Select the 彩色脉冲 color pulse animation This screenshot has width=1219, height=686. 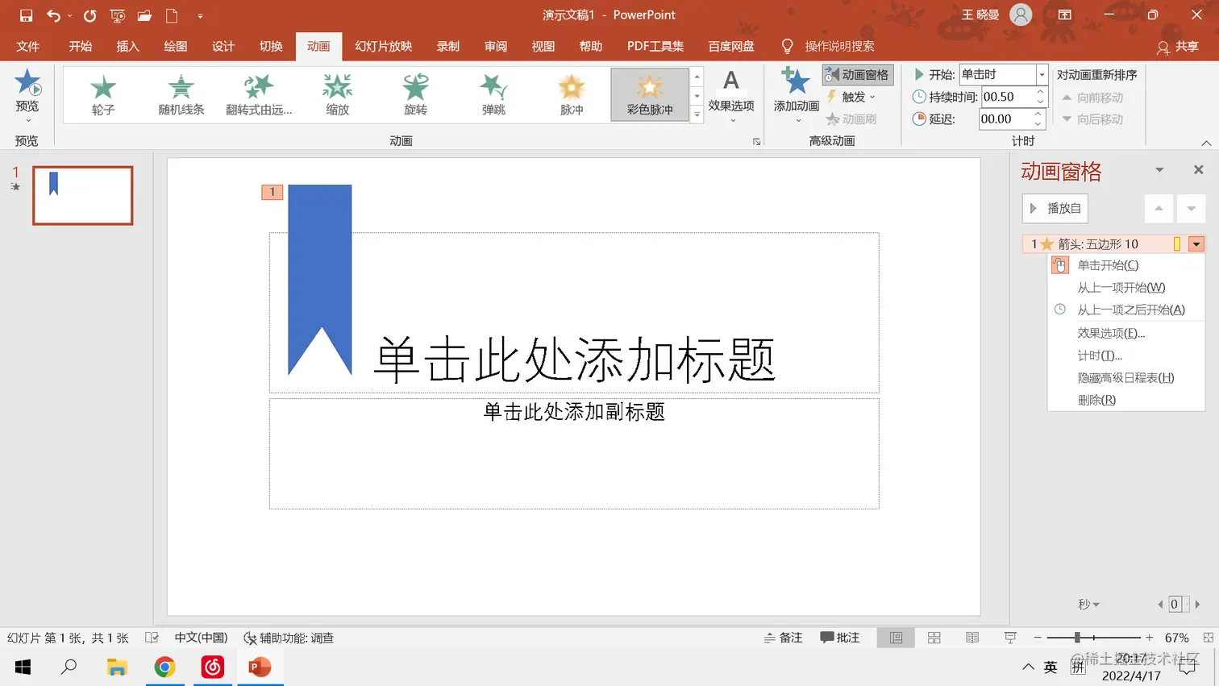pos(650,95)
